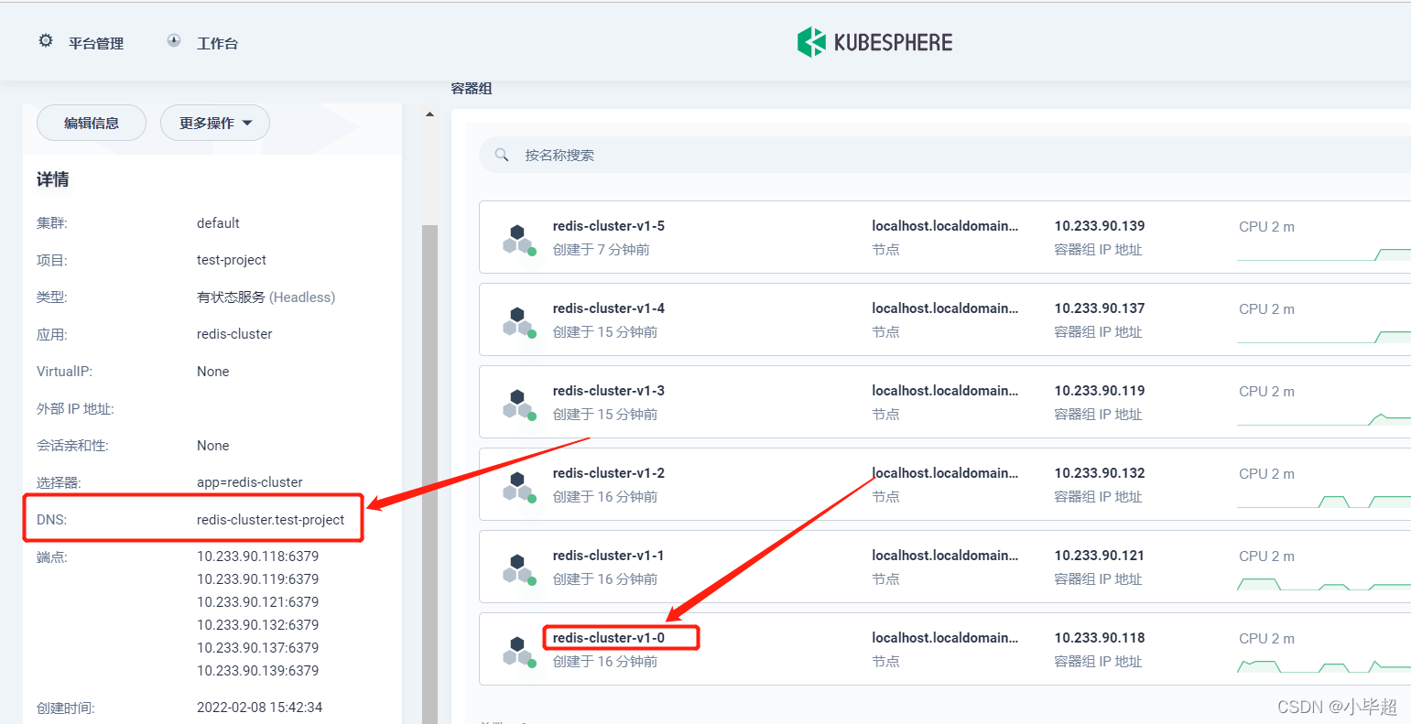Open pod redis-cluster-v1-5
The height and width of the screenshot is (724, 1411).
609,226
